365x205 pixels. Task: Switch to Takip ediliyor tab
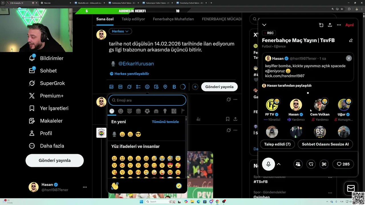tap(133, 19)
